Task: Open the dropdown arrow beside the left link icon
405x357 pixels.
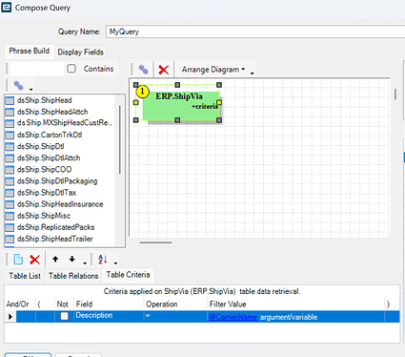Action: click(x=30, y=89)
